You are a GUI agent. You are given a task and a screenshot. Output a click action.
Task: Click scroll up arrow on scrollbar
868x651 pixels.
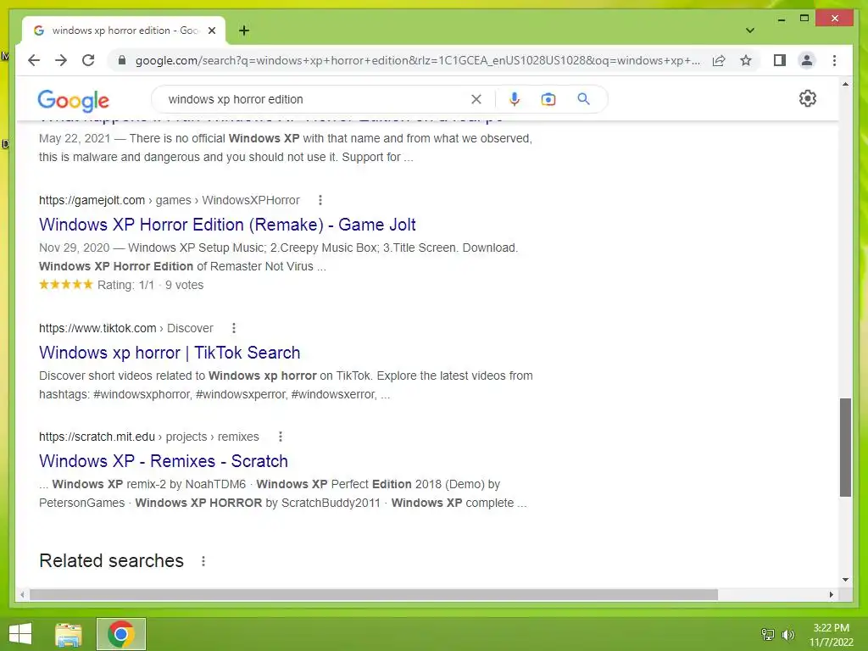pos(845,84)
